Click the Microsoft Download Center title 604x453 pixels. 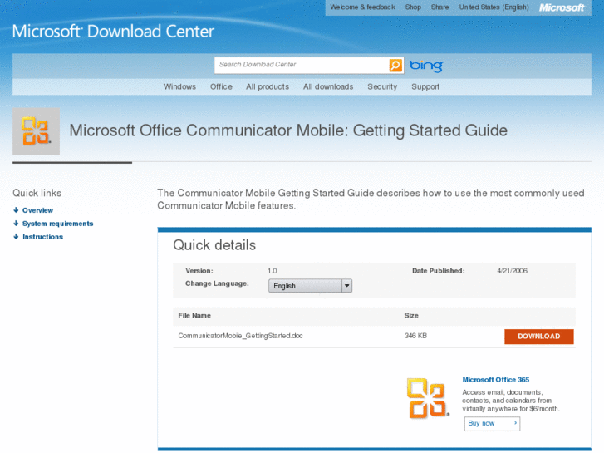pos(113,32)
